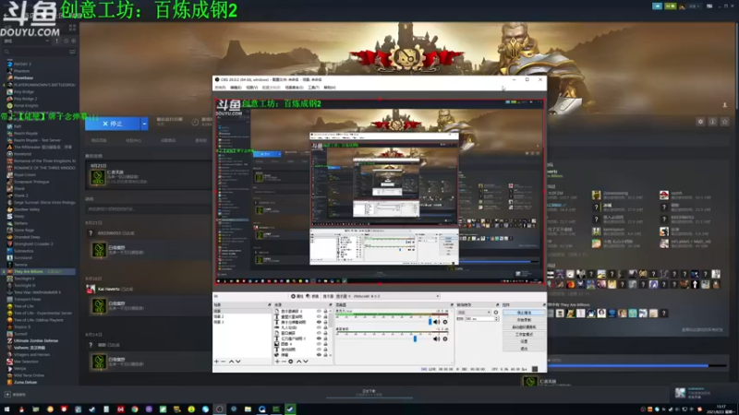The width and height of the screenshot is (739, 415).
Task: Toggle lock on 显示器捕获 2 source
Action: [325, 312]
